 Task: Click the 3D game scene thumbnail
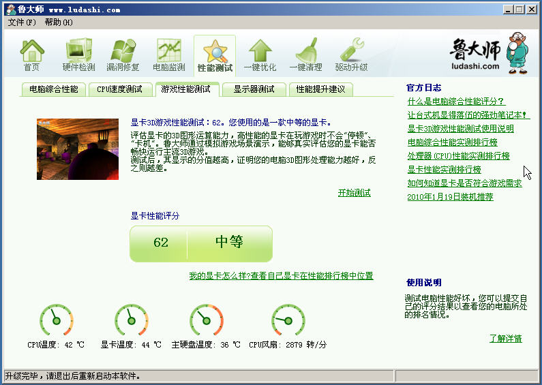78,149
